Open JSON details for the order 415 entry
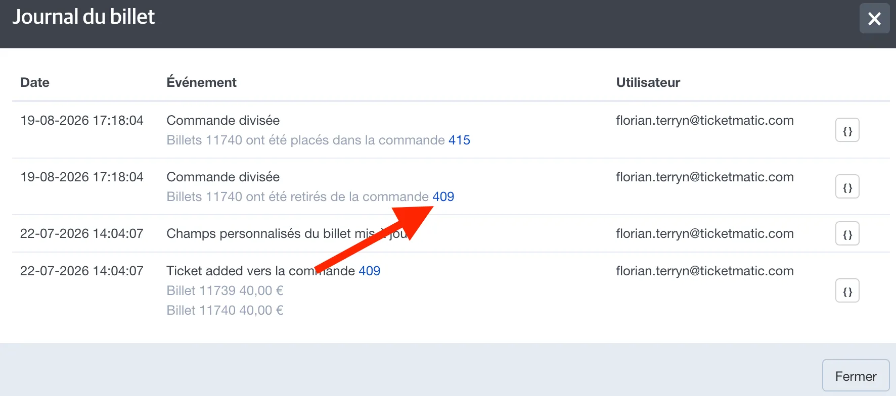This screenshot has width=896, height=396. pyautogui.click(x=847, y=130)
